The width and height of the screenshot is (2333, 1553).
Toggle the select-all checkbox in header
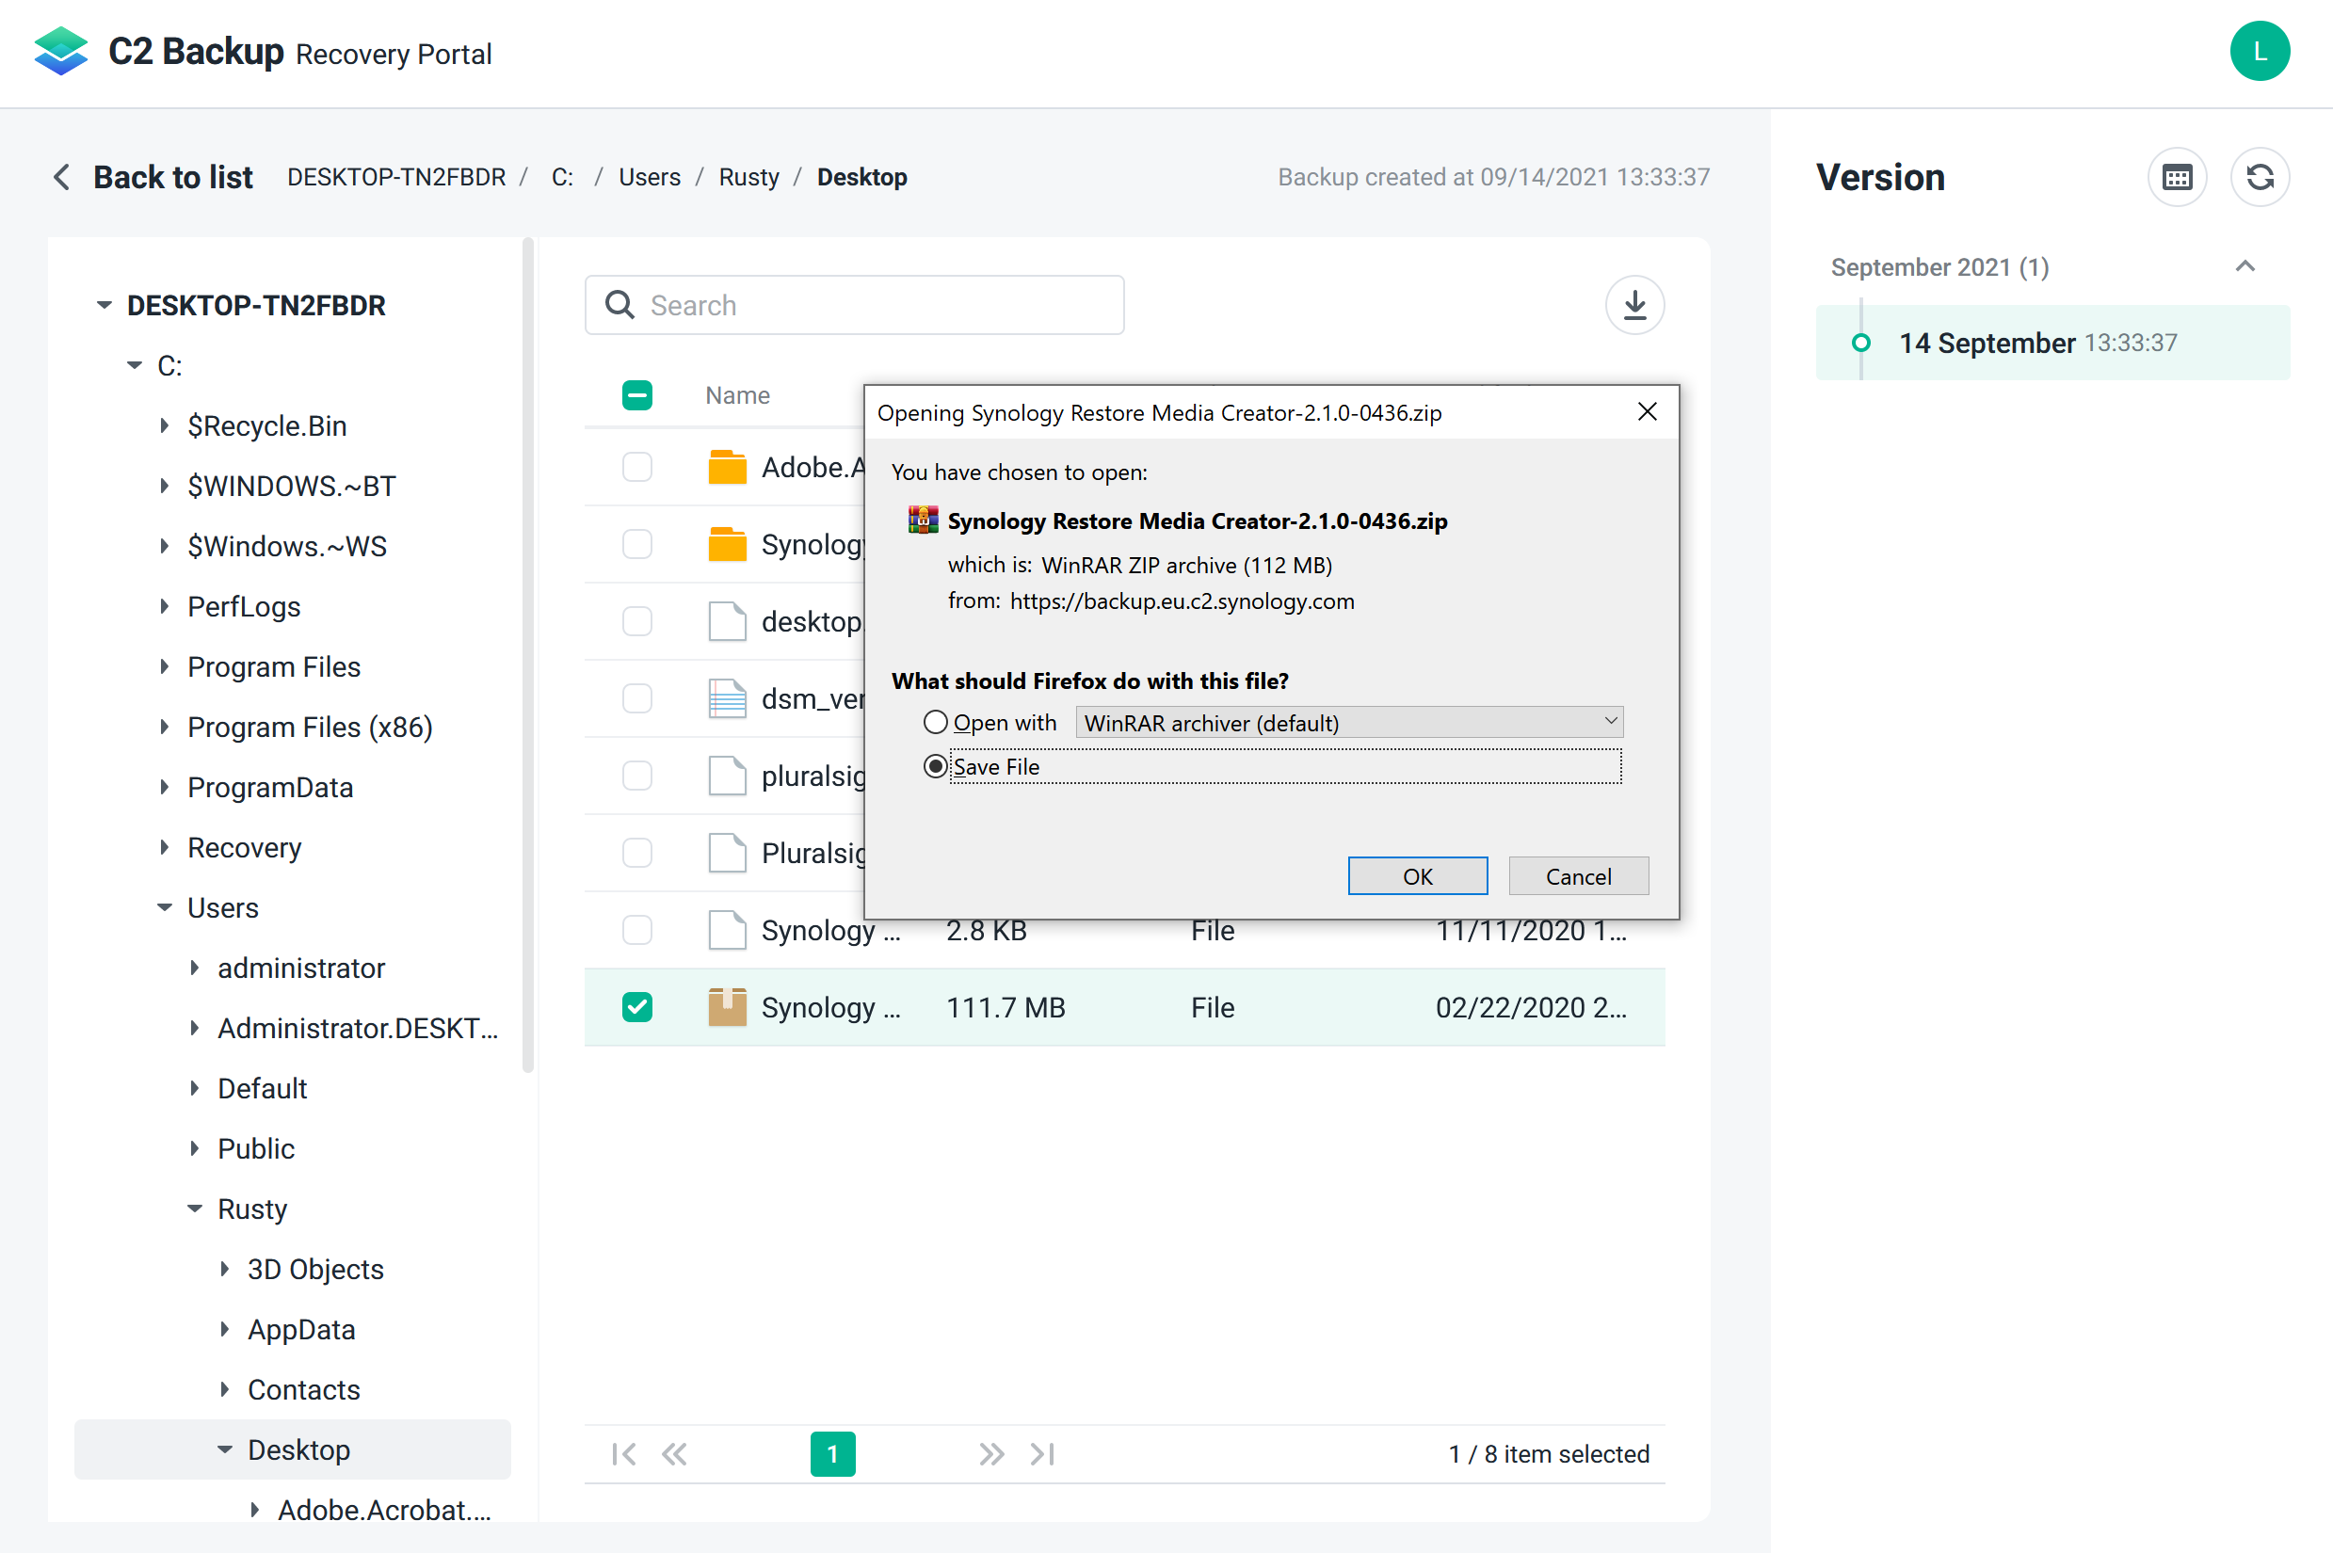click(x=637, y=395)
